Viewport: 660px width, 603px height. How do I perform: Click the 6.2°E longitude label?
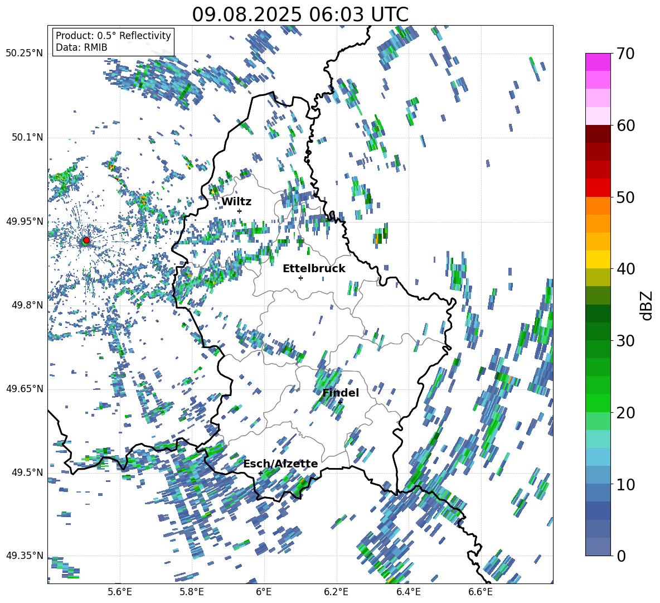point(336,592)
